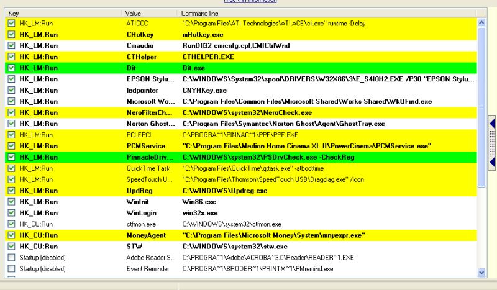Toggle the Cmaudio entry checkbox
Viewport: 497px width, 290px height.
point(11,45)
